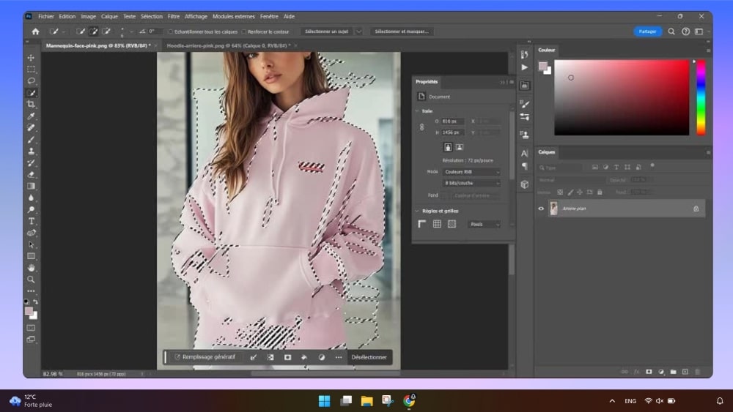Click the Désélectionner button
The width and height of the screenshot is (733, 412).
click(x=369, y=357)
